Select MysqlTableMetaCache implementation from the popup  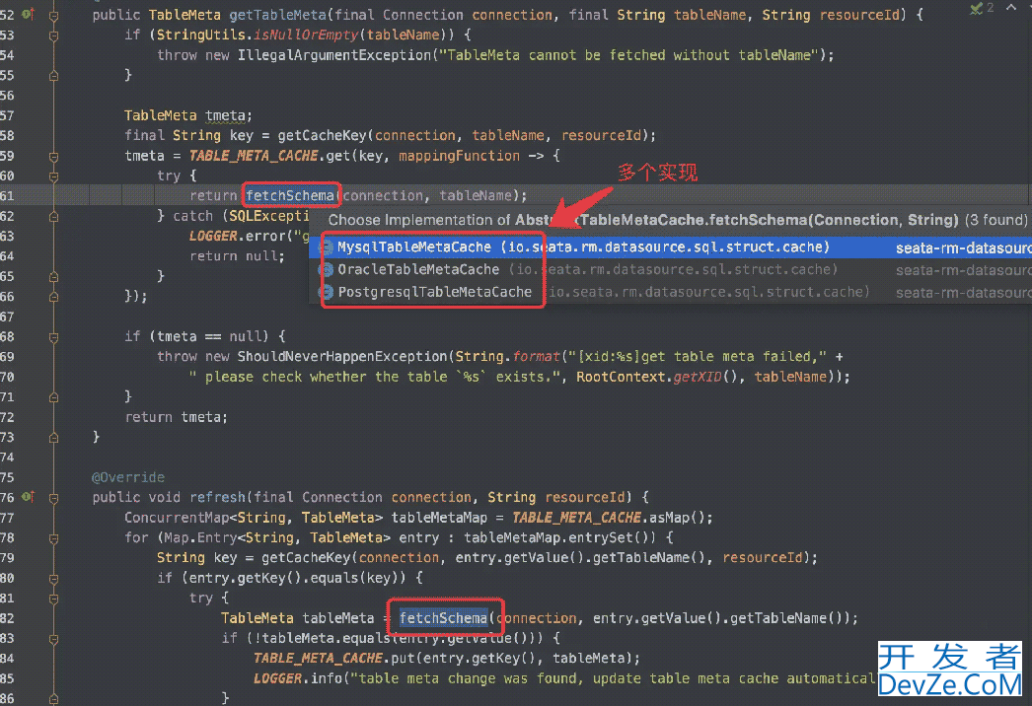414,247
